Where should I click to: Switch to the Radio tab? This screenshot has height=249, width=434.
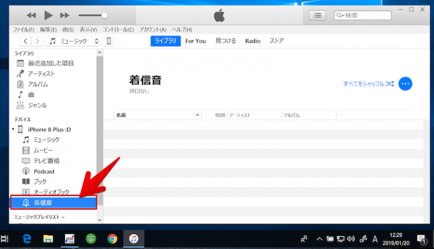tap(253, 41)
